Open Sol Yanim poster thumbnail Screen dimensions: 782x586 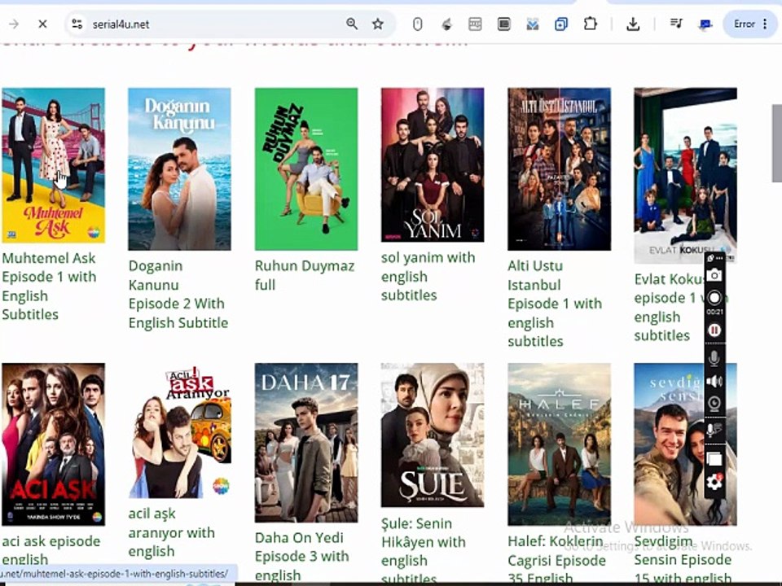point(433,165)
